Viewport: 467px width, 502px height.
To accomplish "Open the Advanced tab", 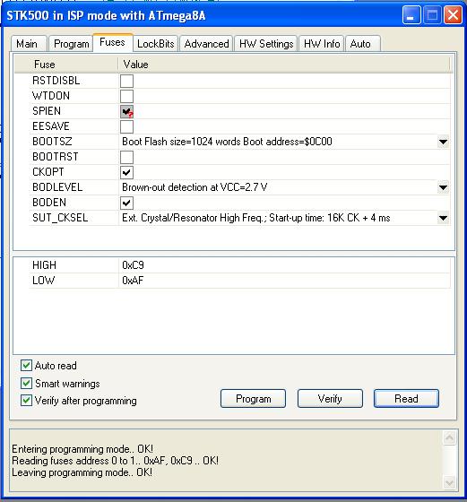I will [206, 44].
